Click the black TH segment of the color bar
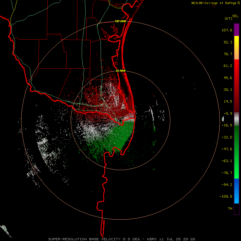 (x=236, y=209)
